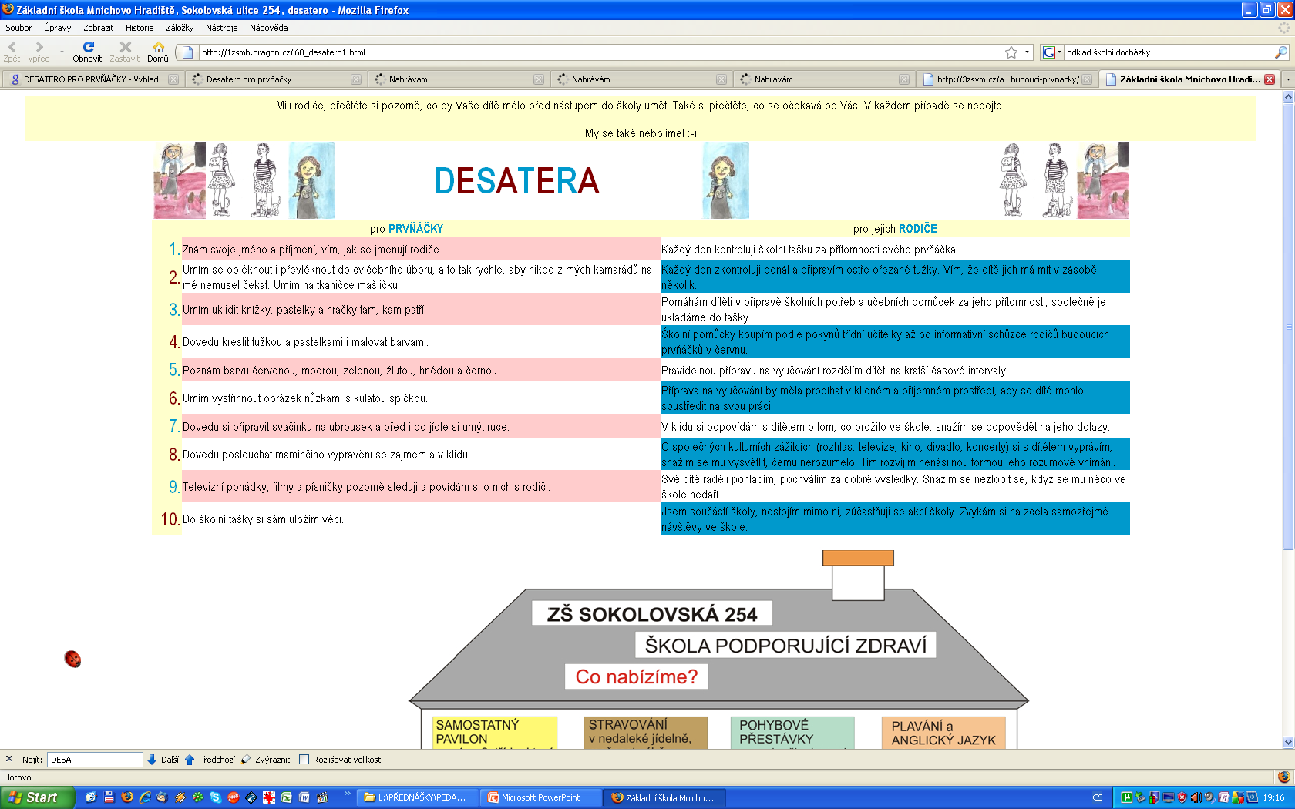Go forward with the Vpřed arrow
The image size is (1295, 809).
[39, 52]
